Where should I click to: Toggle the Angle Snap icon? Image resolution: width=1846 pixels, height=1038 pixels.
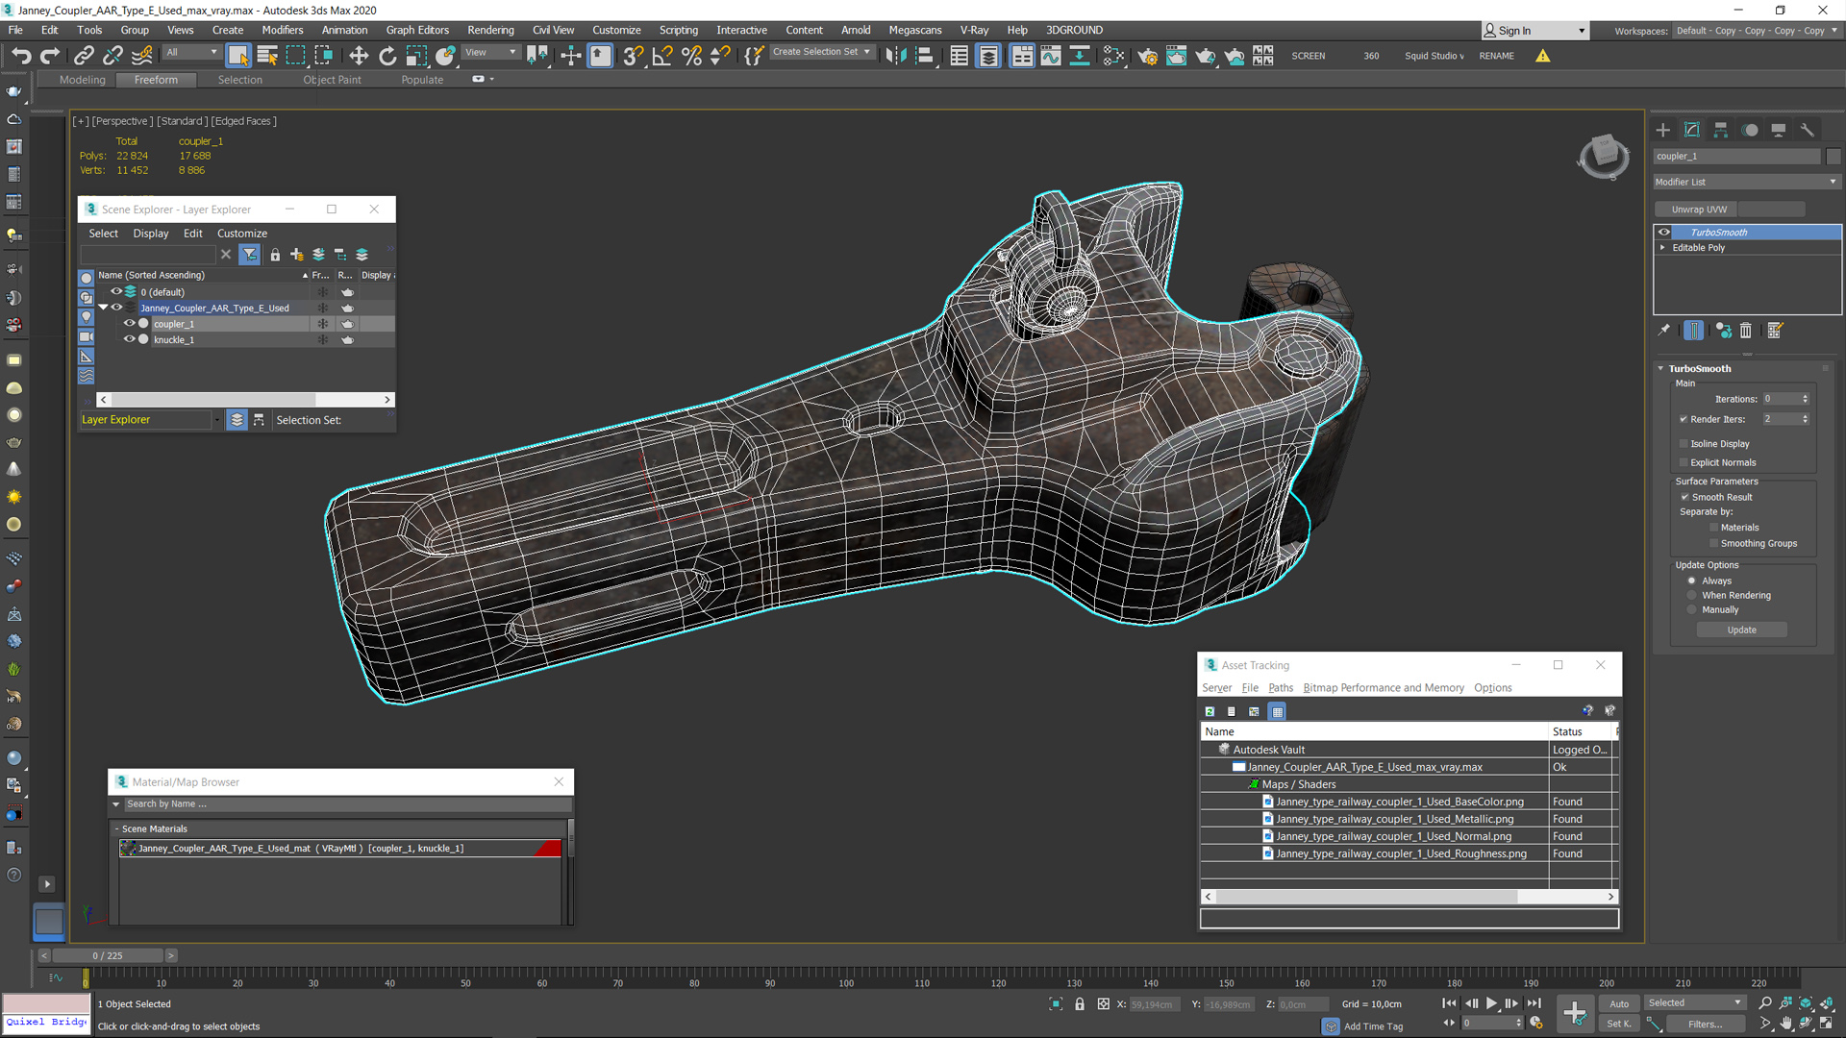[662, 56]
